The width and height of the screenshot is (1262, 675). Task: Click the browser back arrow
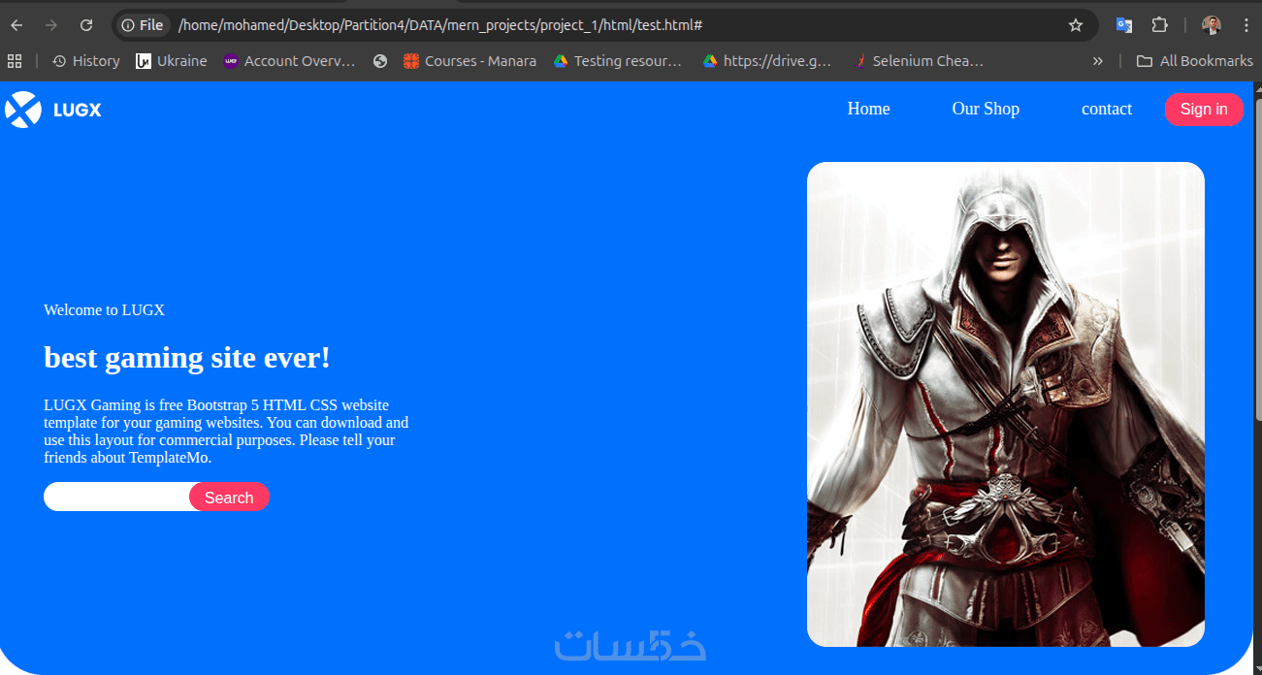tap(16, 25)
